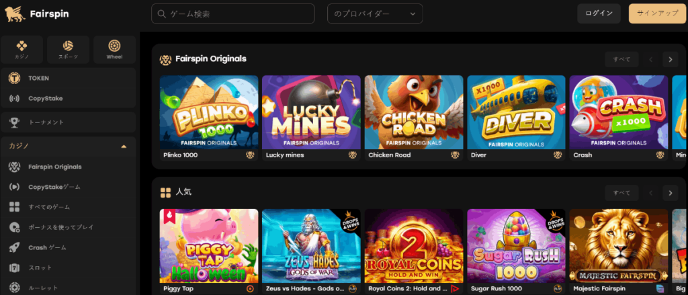Click the ログイン button
The image size is (688, 295).
[599, 13]
